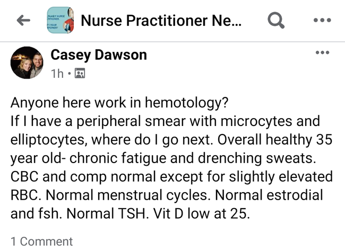
Task: Click the line mentioning "chronic fatigue and drenching sweats"
Action: tap(163, 158)
